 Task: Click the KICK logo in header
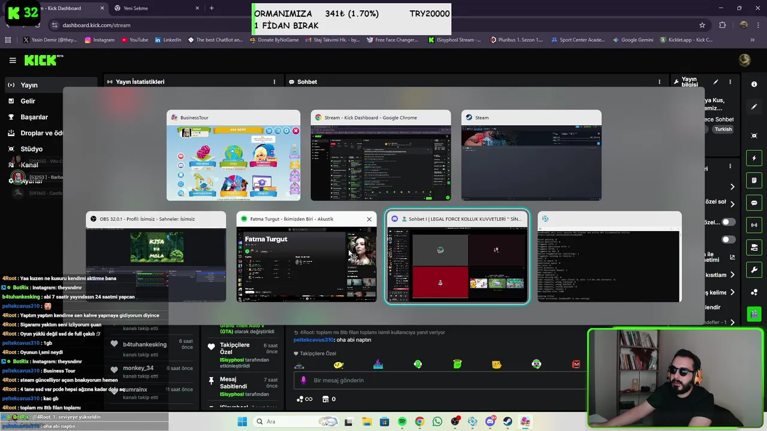tap(44, 60)
